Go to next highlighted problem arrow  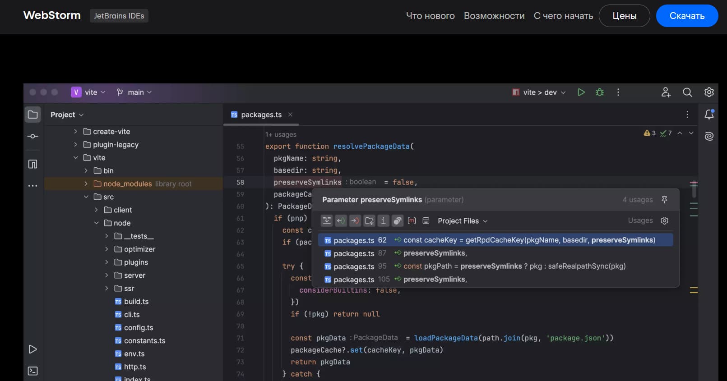691,133
